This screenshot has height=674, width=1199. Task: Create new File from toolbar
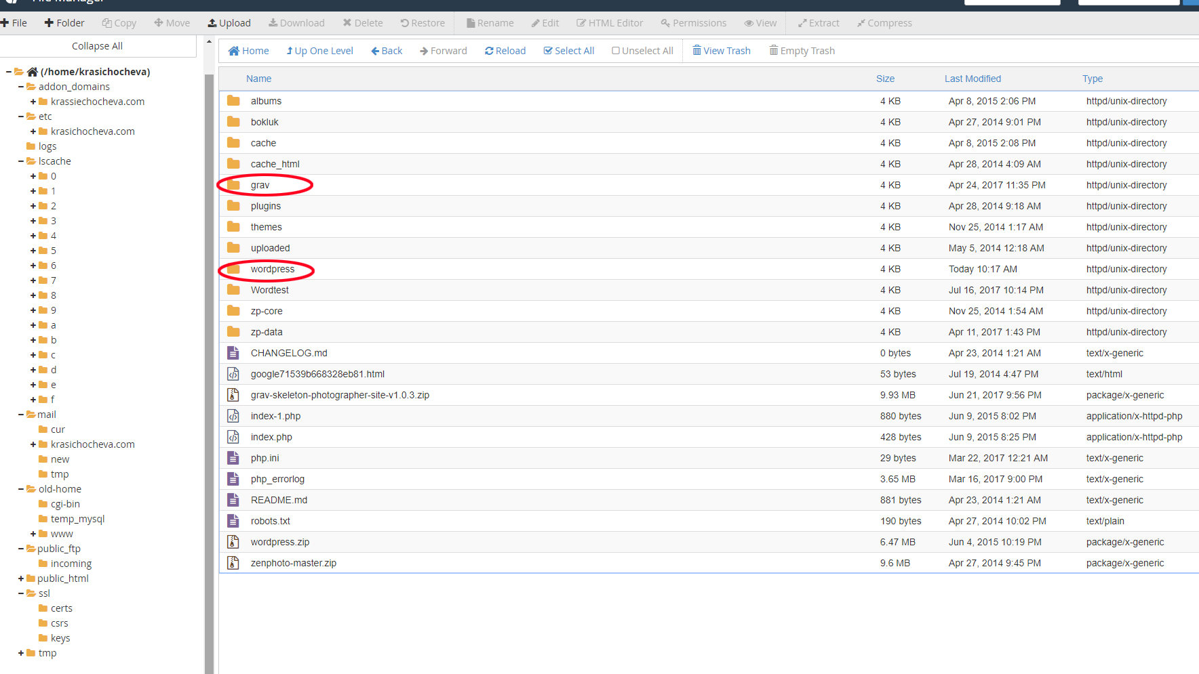[x=14, y=23]
